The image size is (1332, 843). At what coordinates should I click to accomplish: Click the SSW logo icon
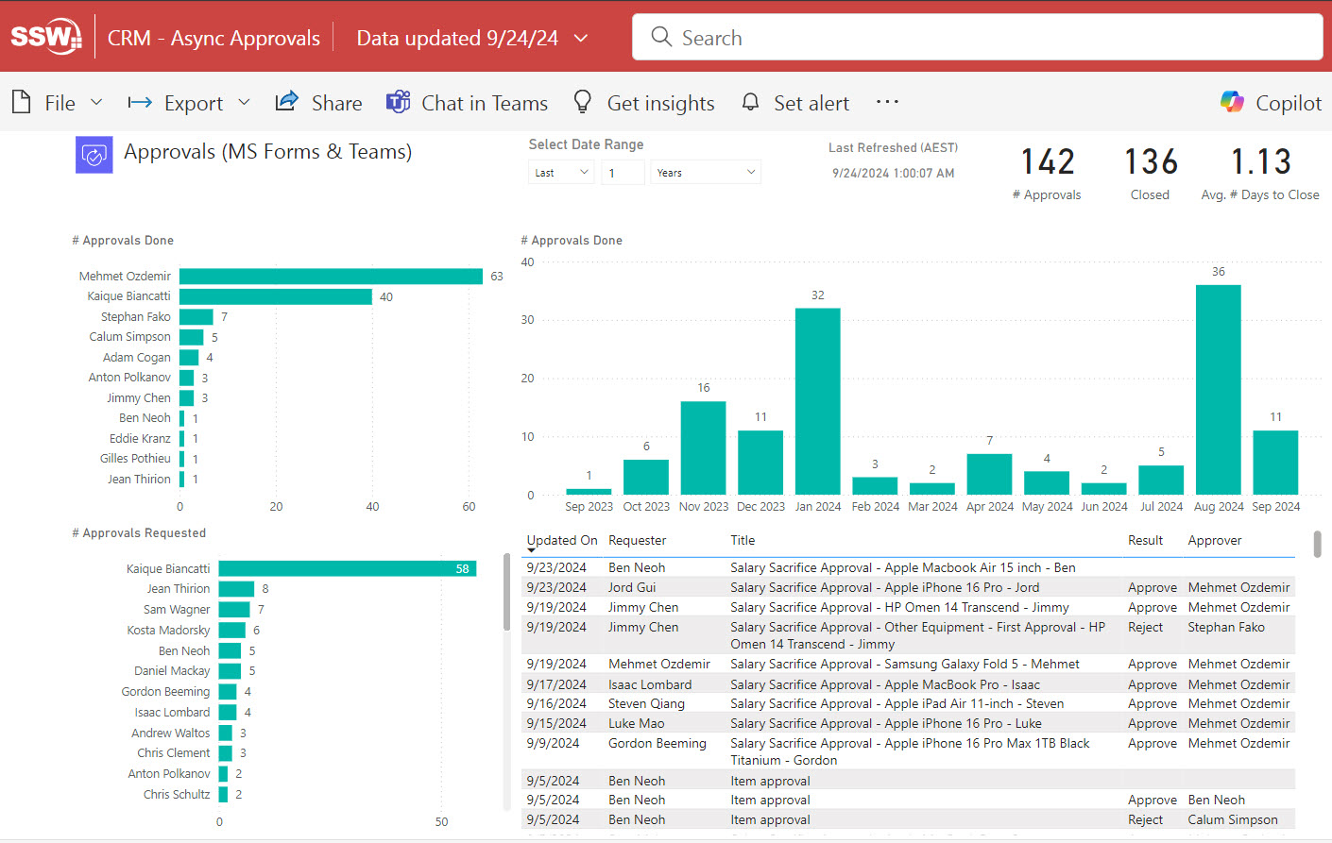pyautogui.click(x=45, y=37)
